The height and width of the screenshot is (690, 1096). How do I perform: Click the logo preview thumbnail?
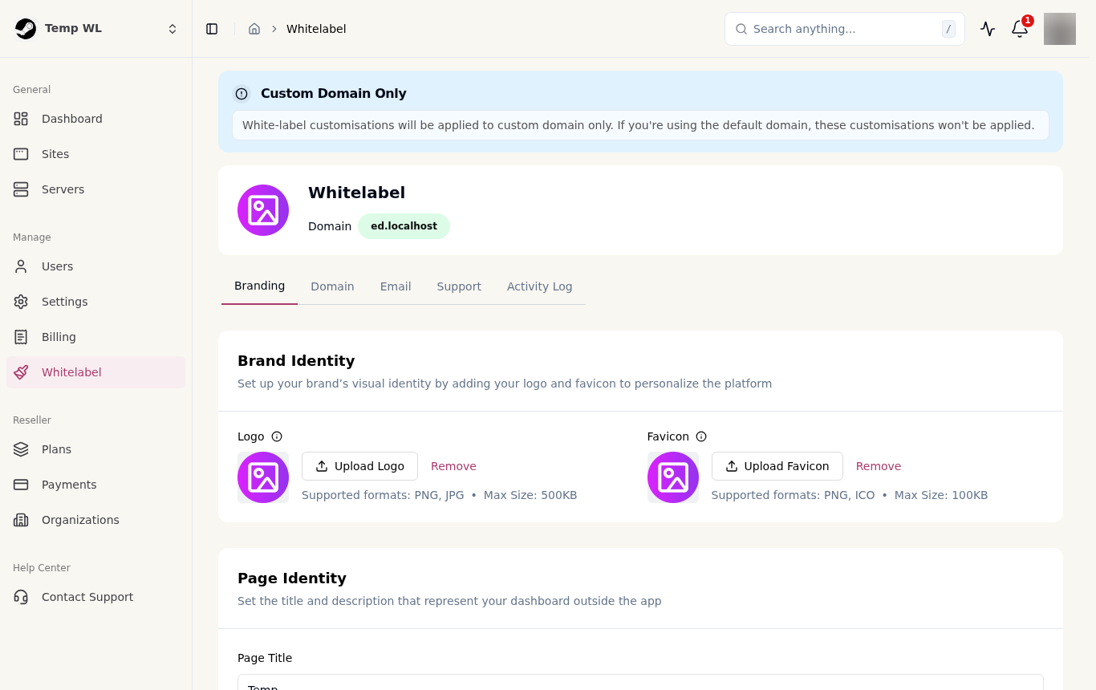263,477
